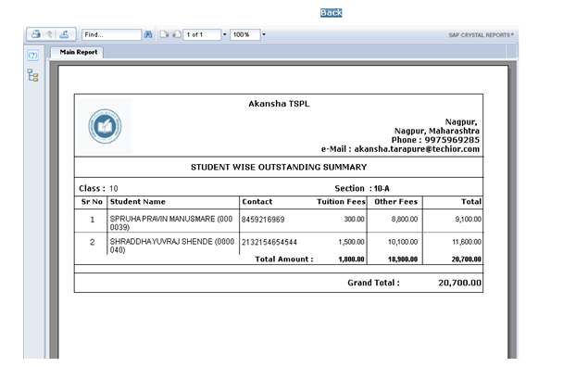Click the Phone : 9975969285 text

click(435, 140)
